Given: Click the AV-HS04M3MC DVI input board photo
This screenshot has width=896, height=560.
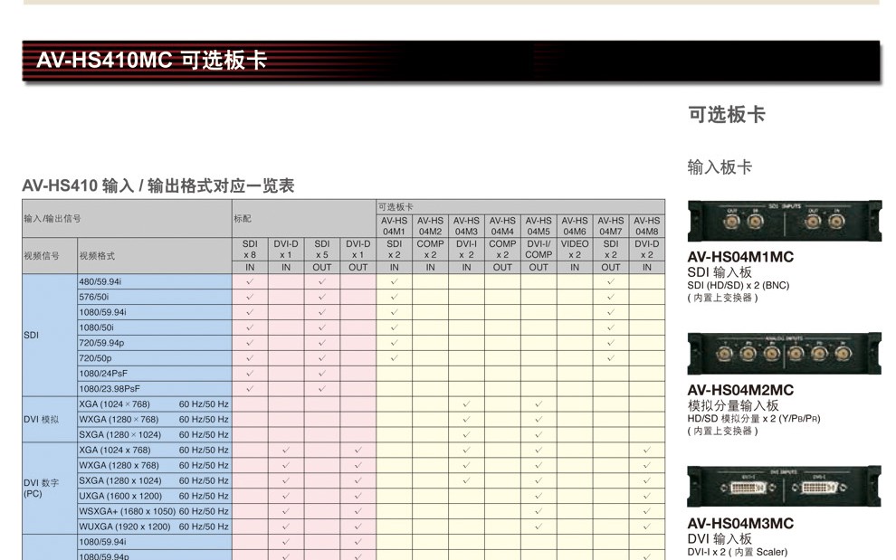Looking at the screenshot, I should (784, 487).
